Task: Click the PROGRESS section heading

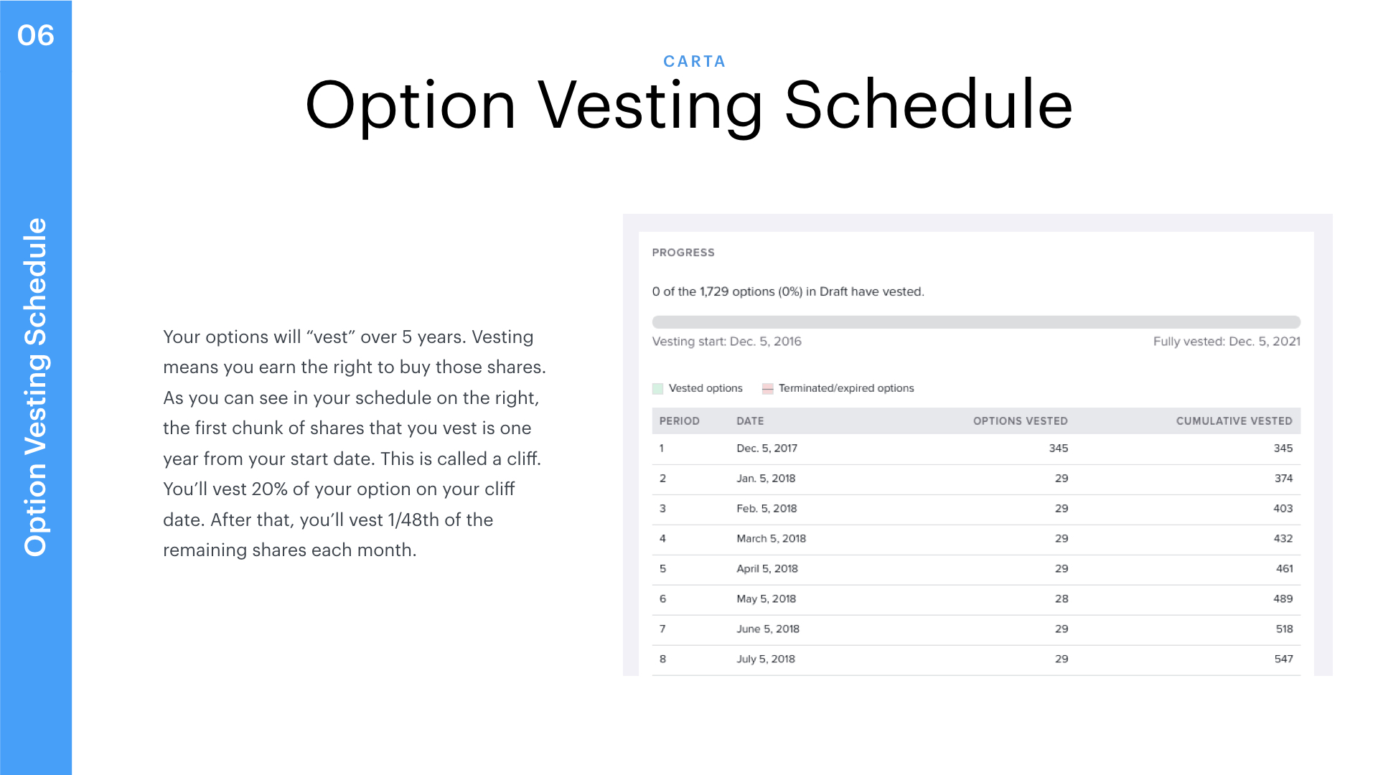Action: point(683,253)
